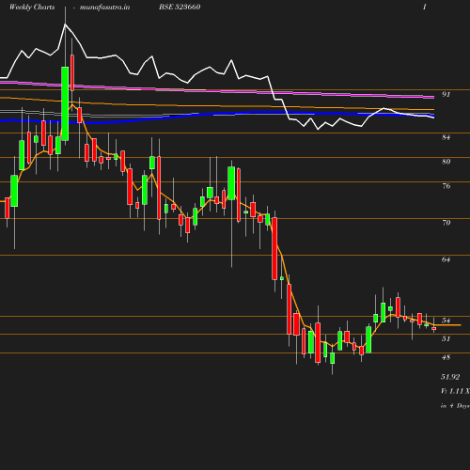Click the 51.92 last price value
Viewport: 470px width, 470px height.
pyautogui.click(x=450, y=377)
